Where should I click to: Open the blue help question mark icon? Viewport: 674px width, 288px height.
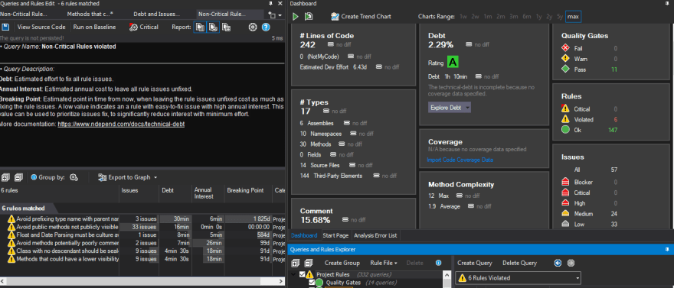266,27
